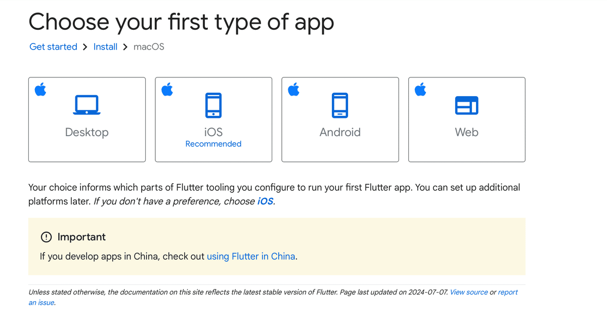Click Apple logo on Desktop card
The width and height of the screenshot is (607, 329).
click(x=40, y=90)
